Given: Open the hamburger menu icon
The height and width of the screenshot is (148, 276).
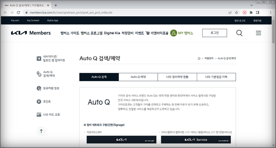Looking at the screenshot, I should point(258,33).
